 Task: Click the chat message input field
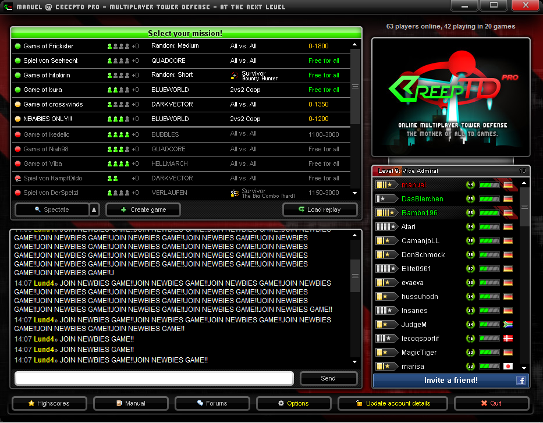click(x=154, y=378)
